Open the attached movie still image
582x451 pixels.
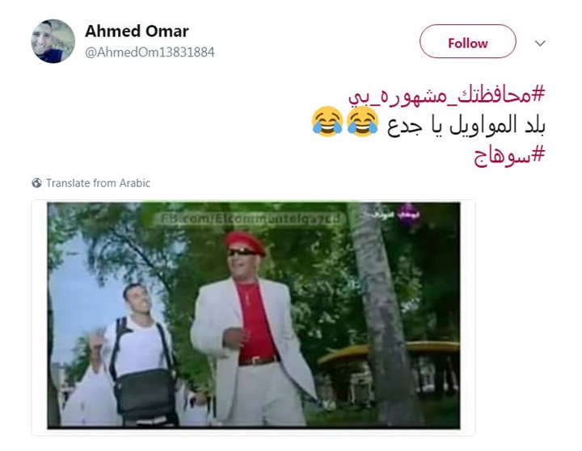click(254, 315)
